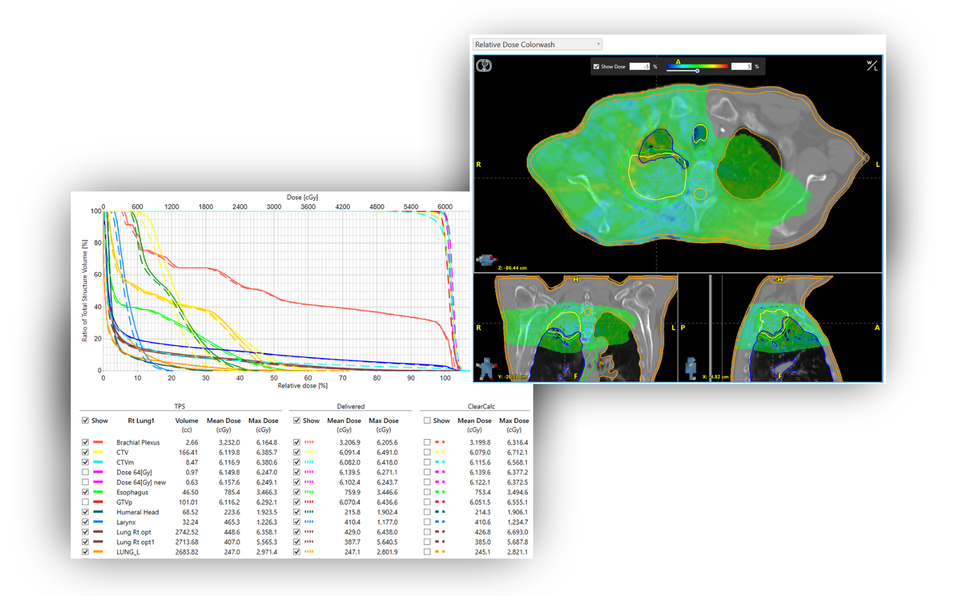Click the minimum dose percent field showing -5
This screenshot has width=954, height=596.
point(639,67)
